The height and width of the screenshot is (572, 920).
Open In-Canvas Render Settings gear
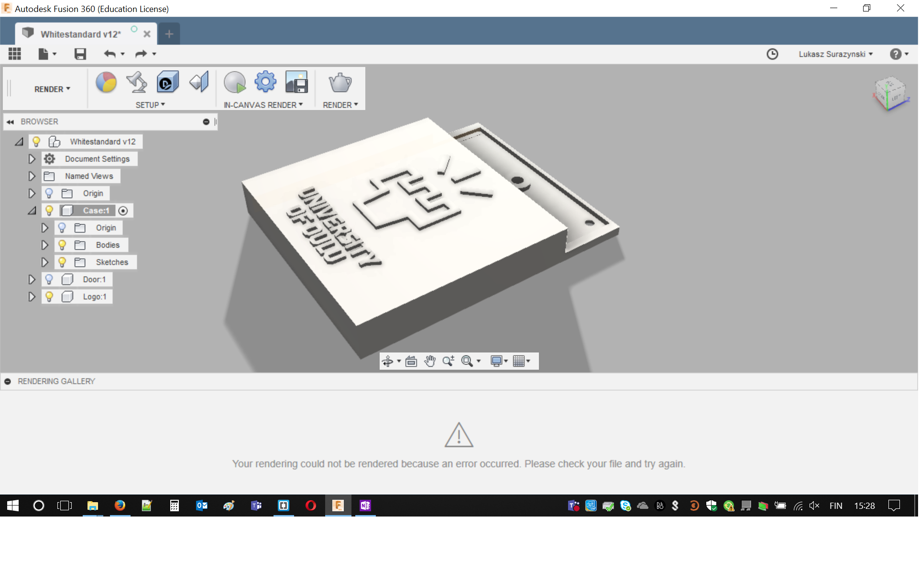click(265, 82)
